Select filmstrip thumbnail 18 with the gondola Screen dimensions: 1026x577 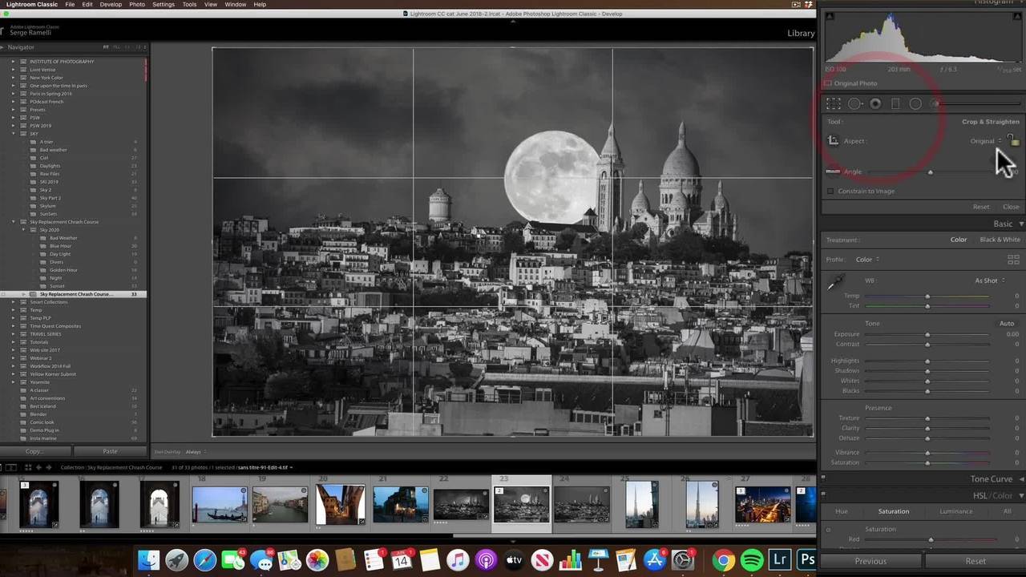220,504
